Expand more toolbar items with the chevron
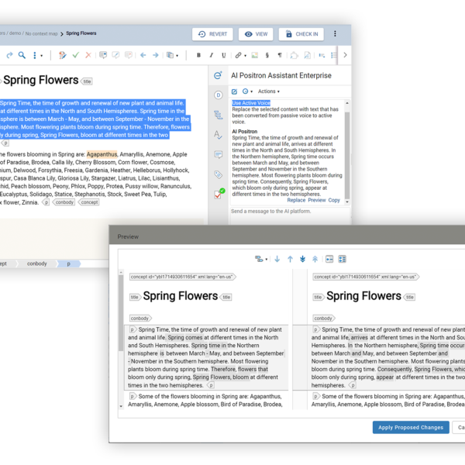The image size is (465, 465). [x=345, y=55]
